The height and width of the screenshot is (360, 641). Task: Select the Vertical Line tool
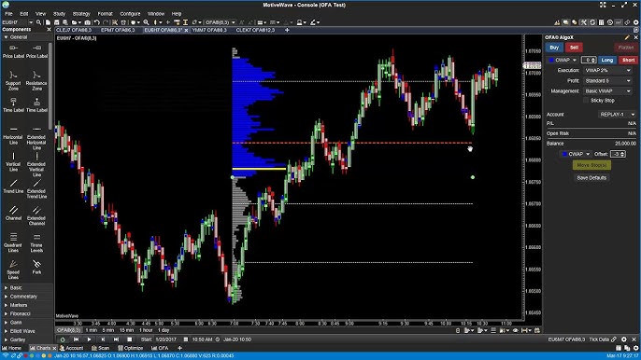[13, 161]
